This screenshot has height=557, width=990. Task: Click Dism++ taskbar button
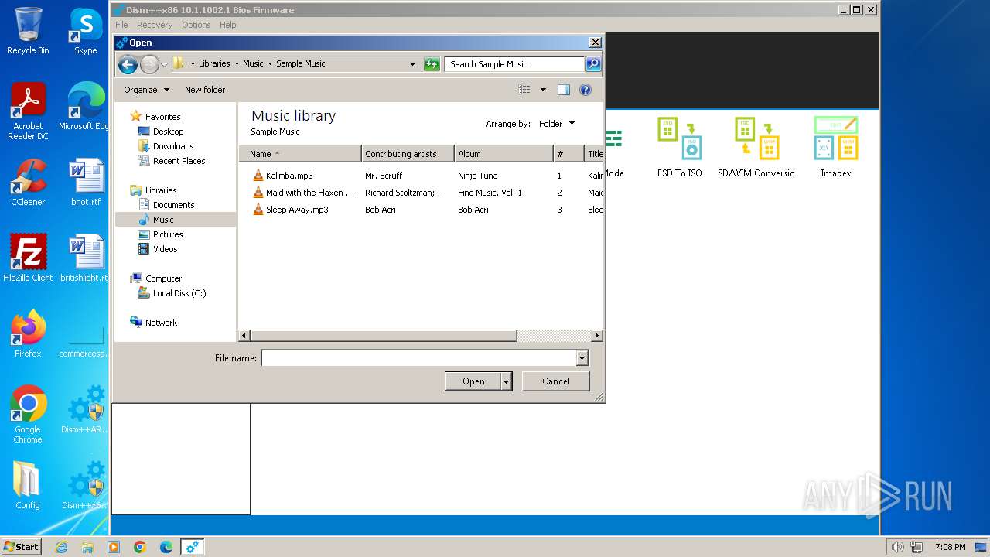(x=192, y=547)
